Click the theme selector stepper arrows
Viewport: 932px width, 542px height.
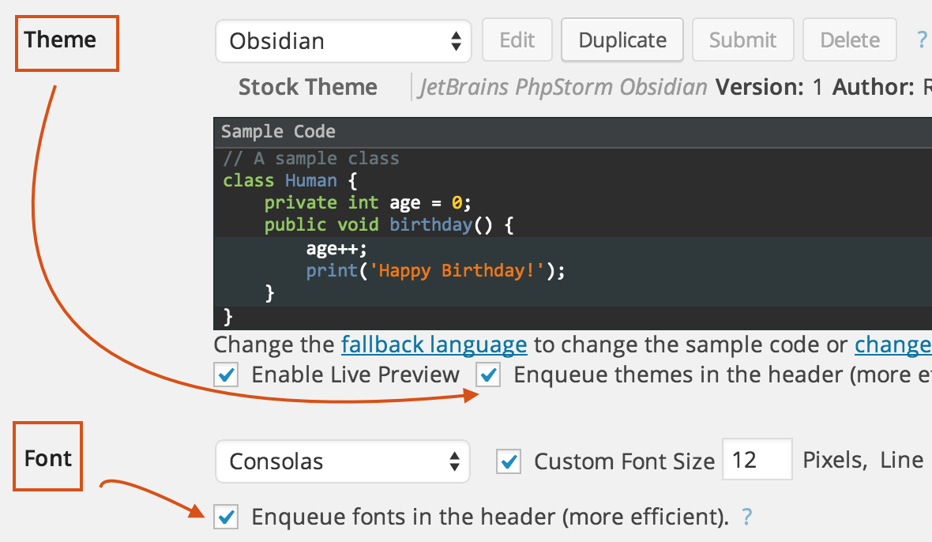[x=457, y=40]
